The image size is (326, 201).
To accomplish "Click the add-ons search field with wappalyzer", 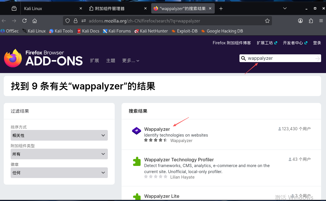I will 281,58.
